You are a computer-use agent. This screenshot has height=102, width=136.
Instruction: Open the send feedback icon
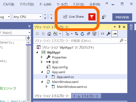[104, 17]
